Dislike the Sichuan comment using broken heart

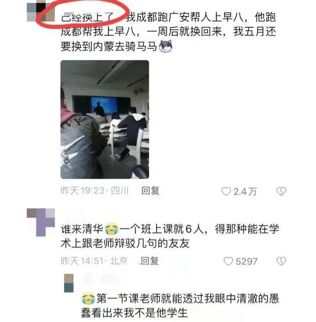[x=281, y=191]
